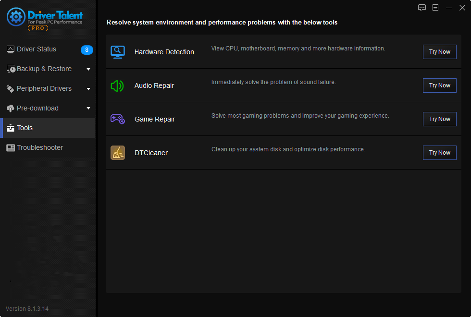Image resolution: width=471 pixels, height=317 pixels.
Task: Expand the Backup & Restore dropdown arrow
Action: click(88, 69)
